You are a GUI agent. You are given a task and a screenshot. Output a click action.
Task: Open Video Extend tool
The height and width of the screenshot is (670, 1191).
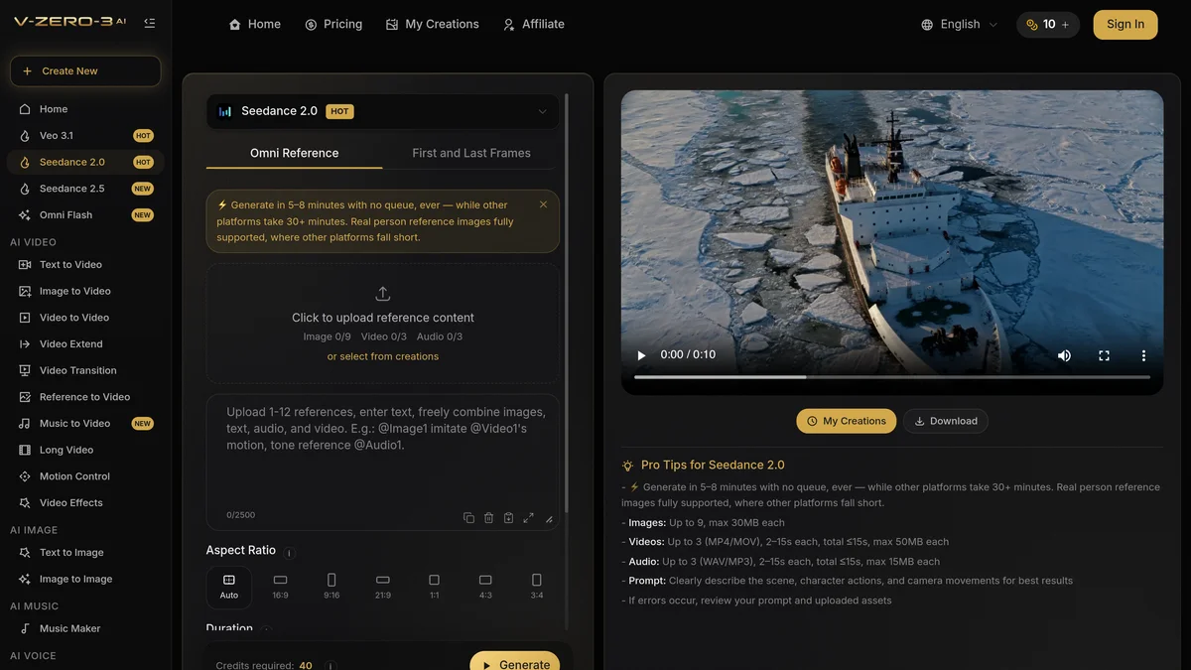click(x=85, y=343)
